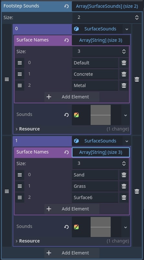
Task: Open the Sounds dropdown arrow in element 0
Action: pos(126,115)
